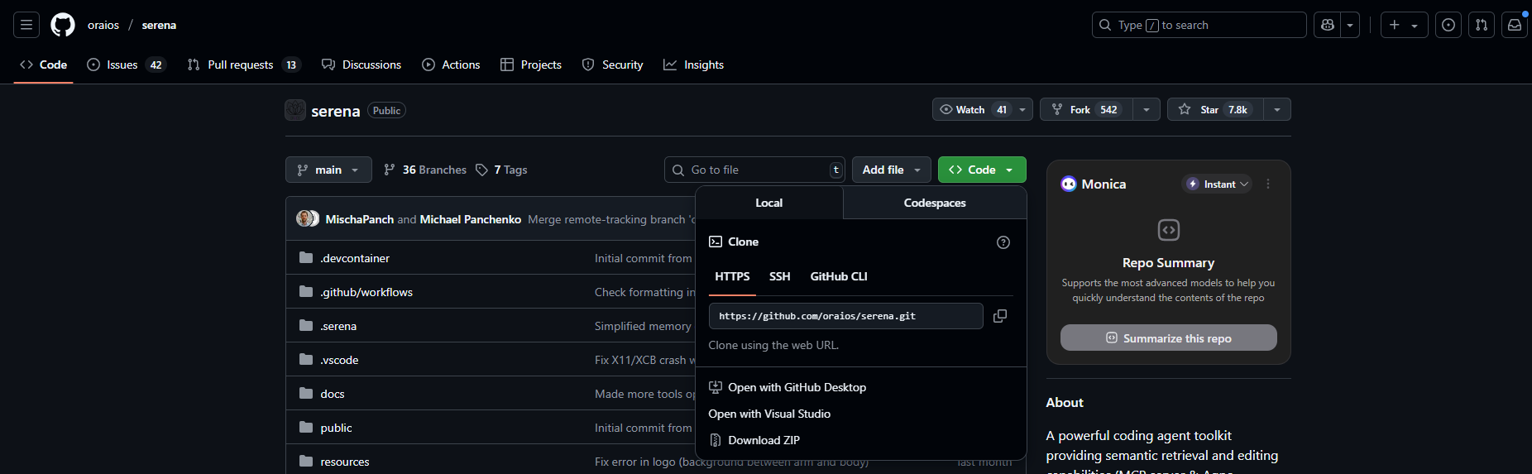Click the serena repository avatar image
This screenshot has width=1532, height=474.
tap(295, 110)
